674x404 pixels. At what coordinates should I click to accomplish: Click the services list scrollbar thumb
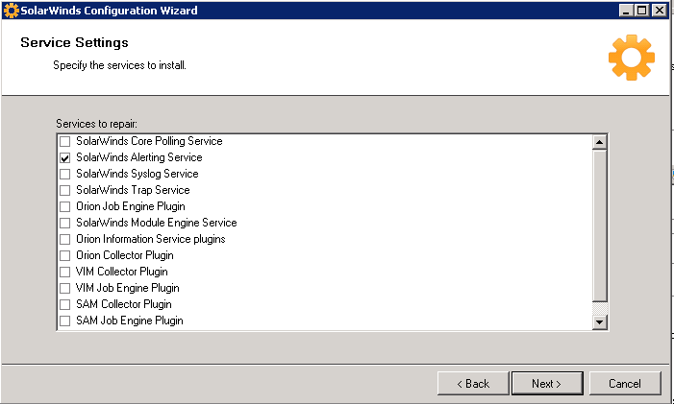pos(600,226)
